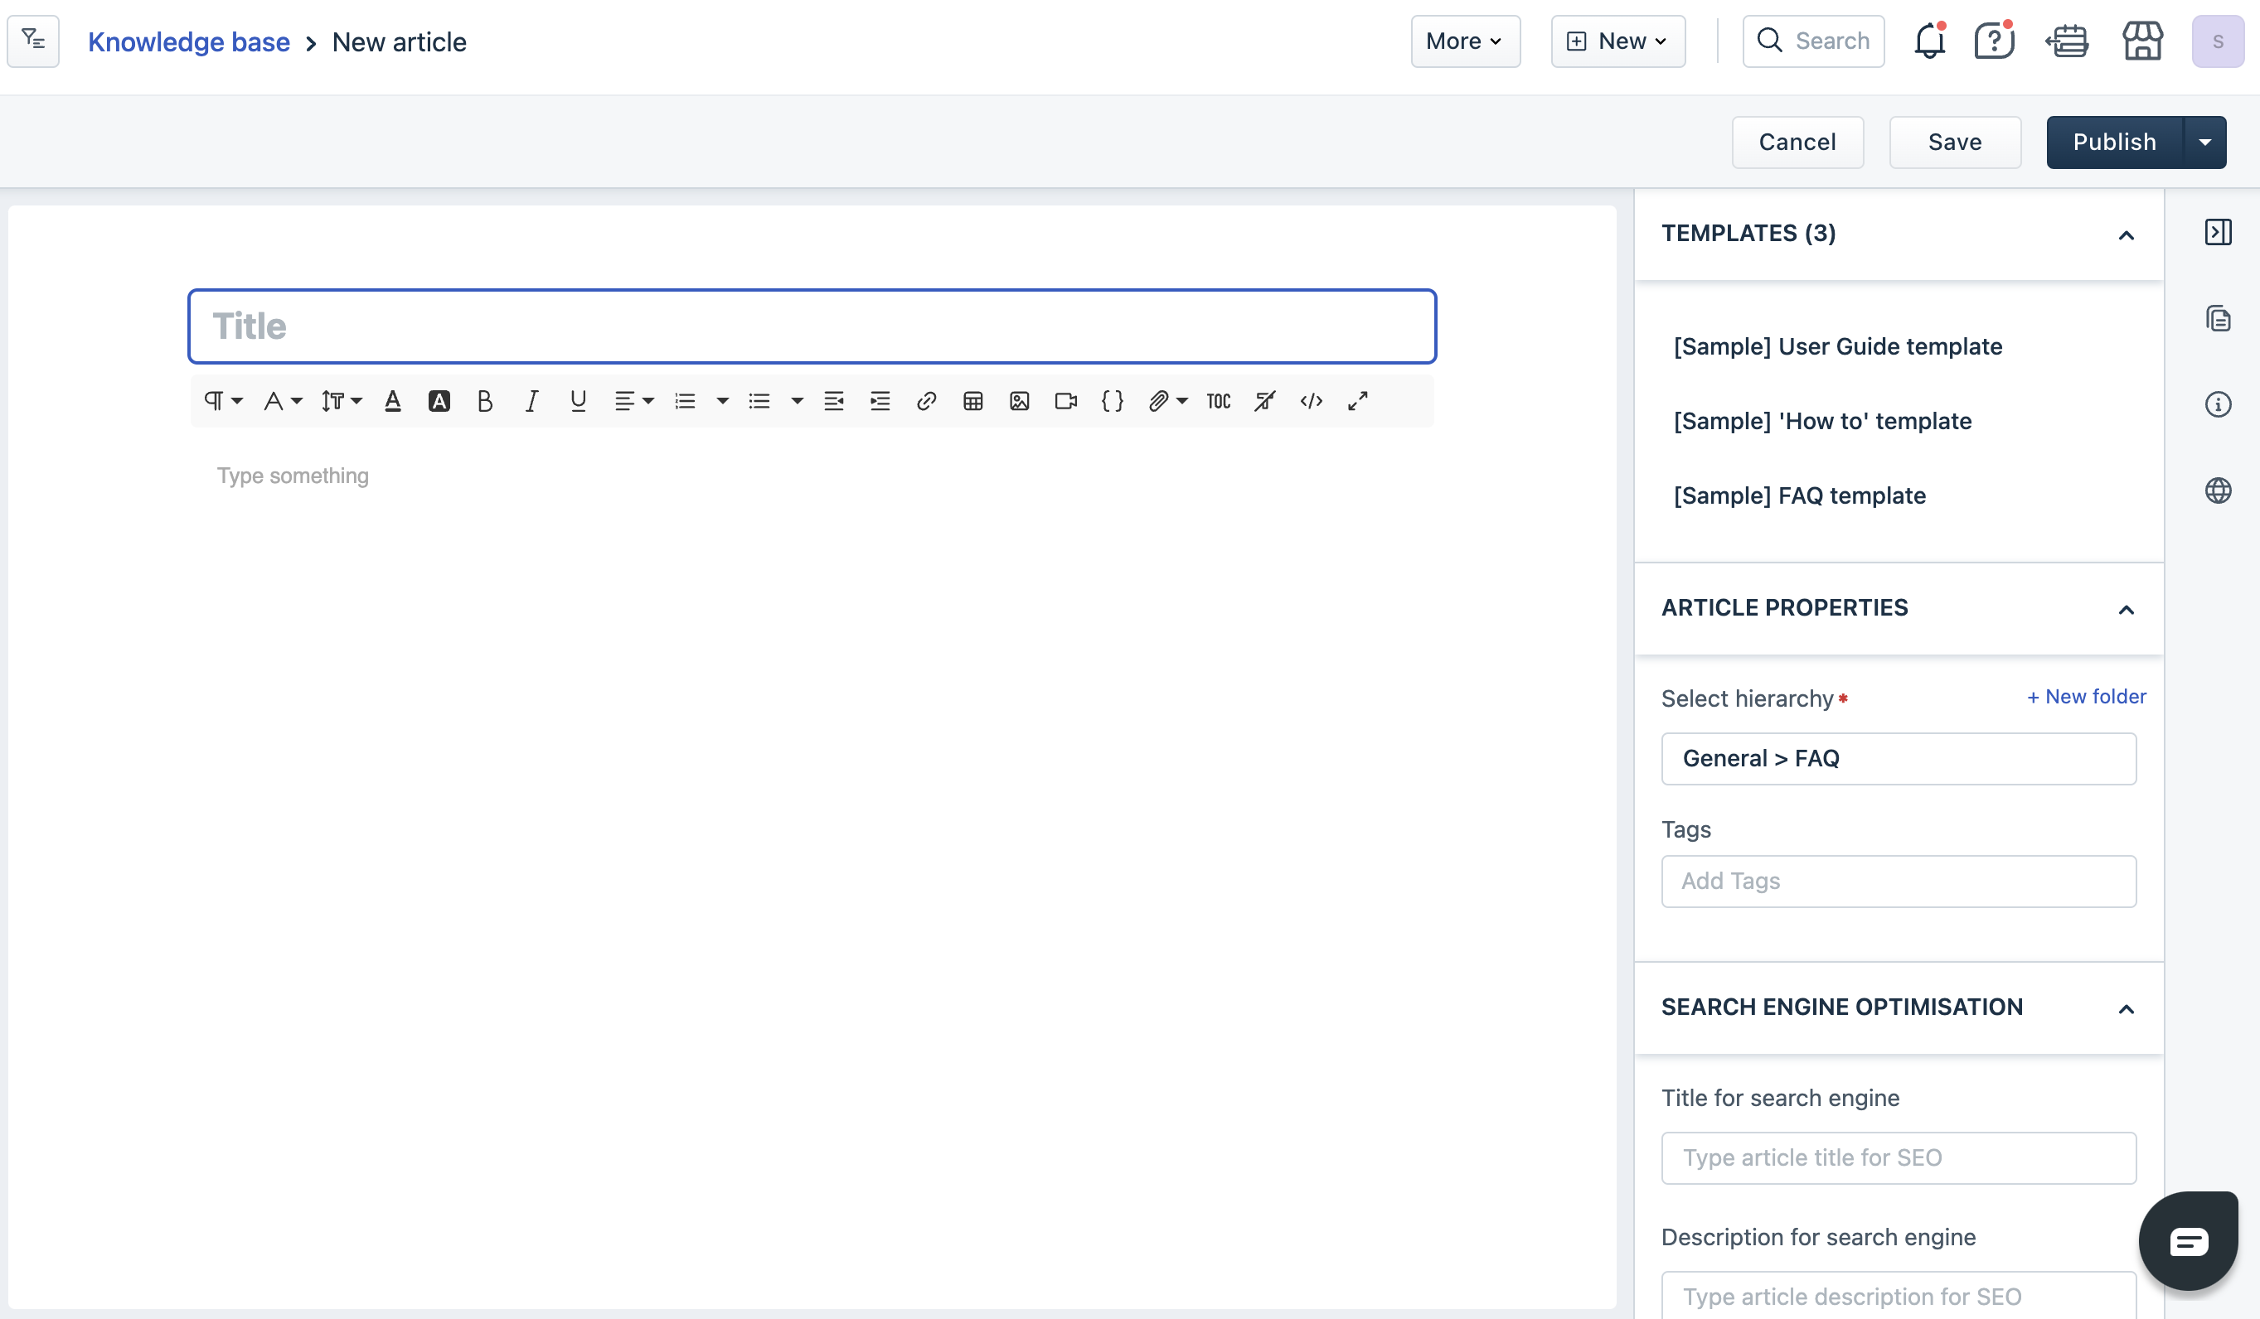
Task: Expand editor to fullscreen
Action: click(x=1358, y=400)
